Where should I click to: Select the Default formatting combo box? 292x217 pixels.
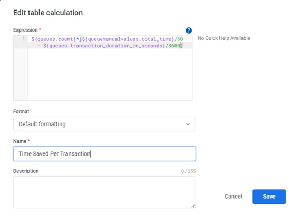[x=104, y=124]
